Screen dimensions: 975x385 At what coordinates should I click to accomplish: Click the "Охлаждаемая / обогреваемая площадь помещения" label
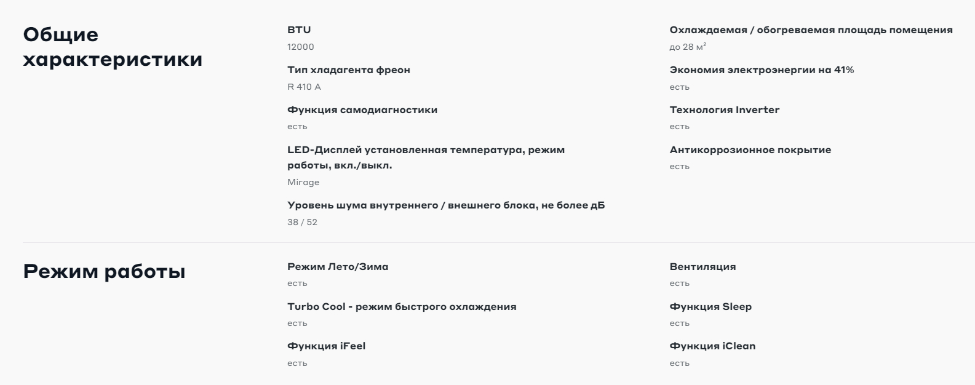pyautogui.click(x=811, y=30)
